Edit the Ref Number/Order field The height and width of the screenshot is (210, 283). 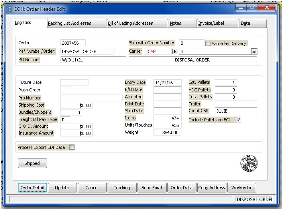pos(87,52)
